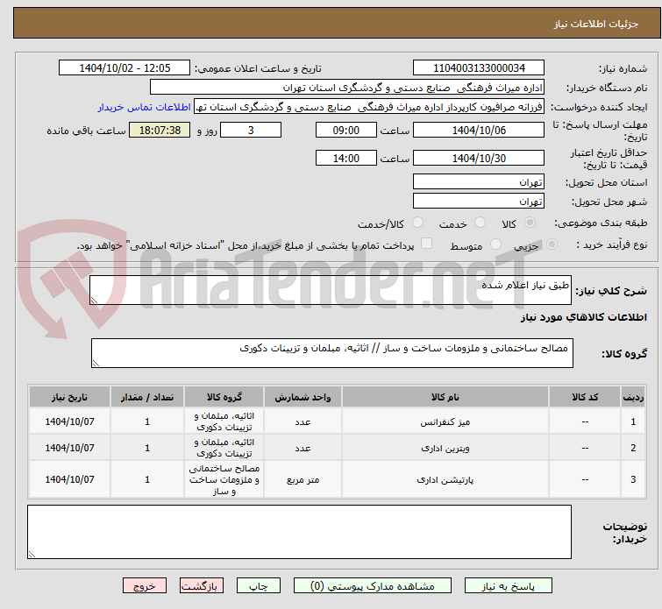Toggle the اسناد خزانه اسلامی payment checkbox
Screen dimensions: 662x609
tap(426, 243)
